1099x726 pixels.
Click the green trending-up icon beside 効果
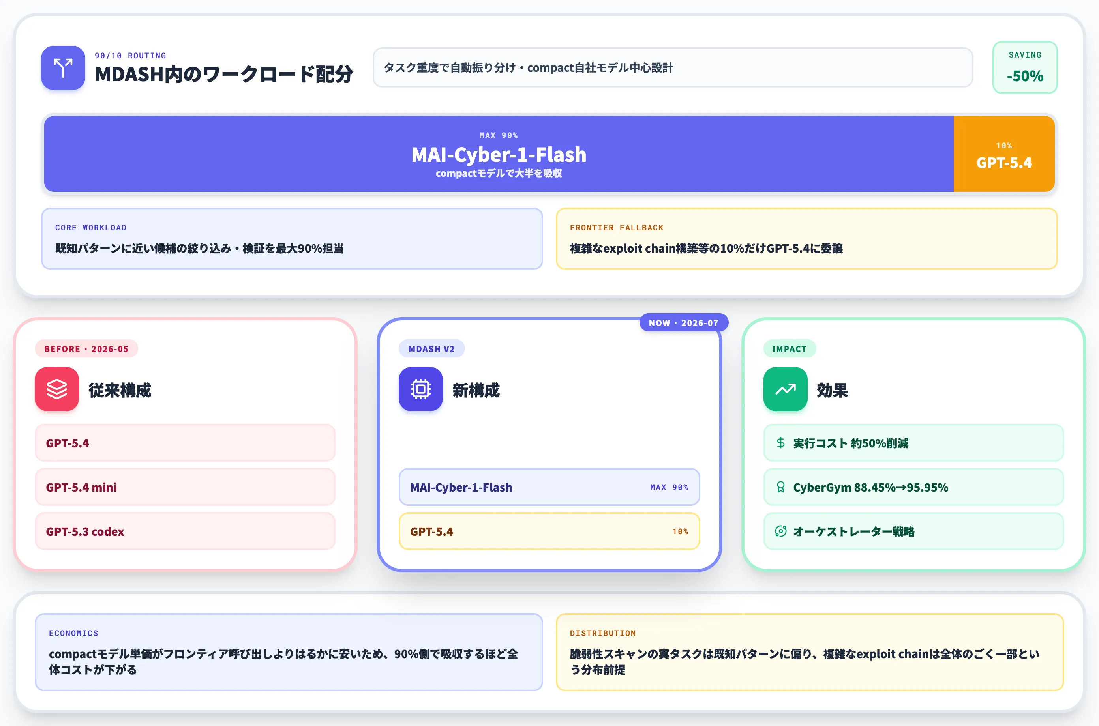click(786, 389)
